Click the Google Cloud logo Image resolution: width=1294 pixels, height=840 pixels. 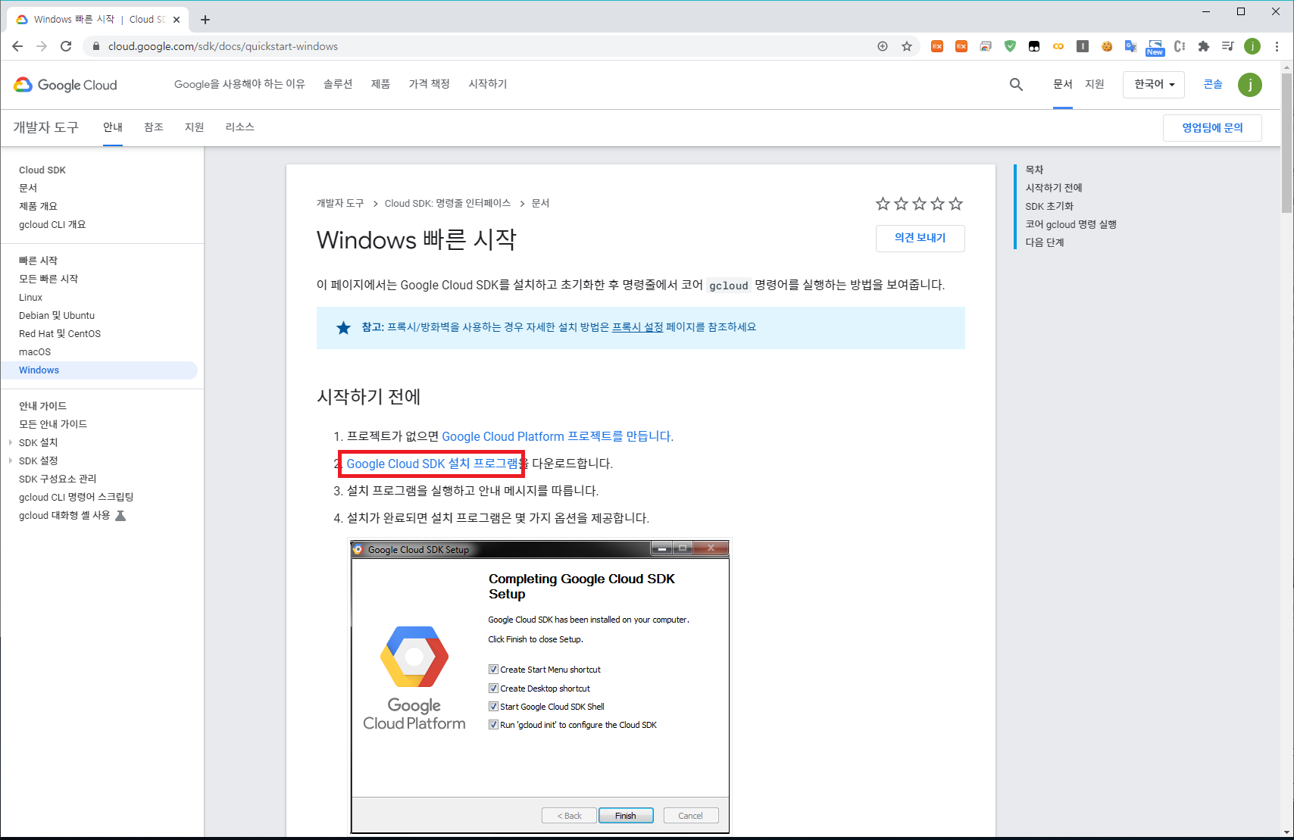coord(66,85)
